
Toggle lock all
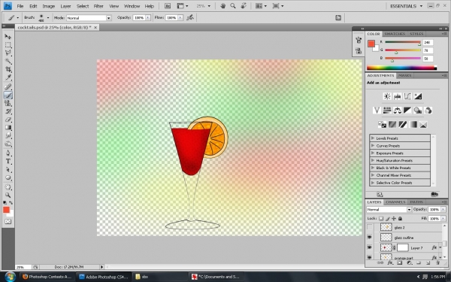[400, 218]
